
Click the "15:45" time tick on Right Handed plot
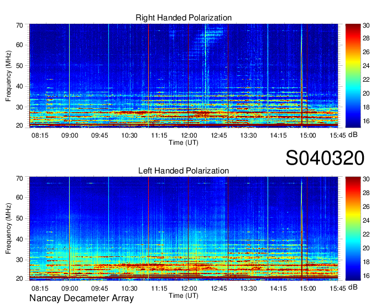coord(338,135)
